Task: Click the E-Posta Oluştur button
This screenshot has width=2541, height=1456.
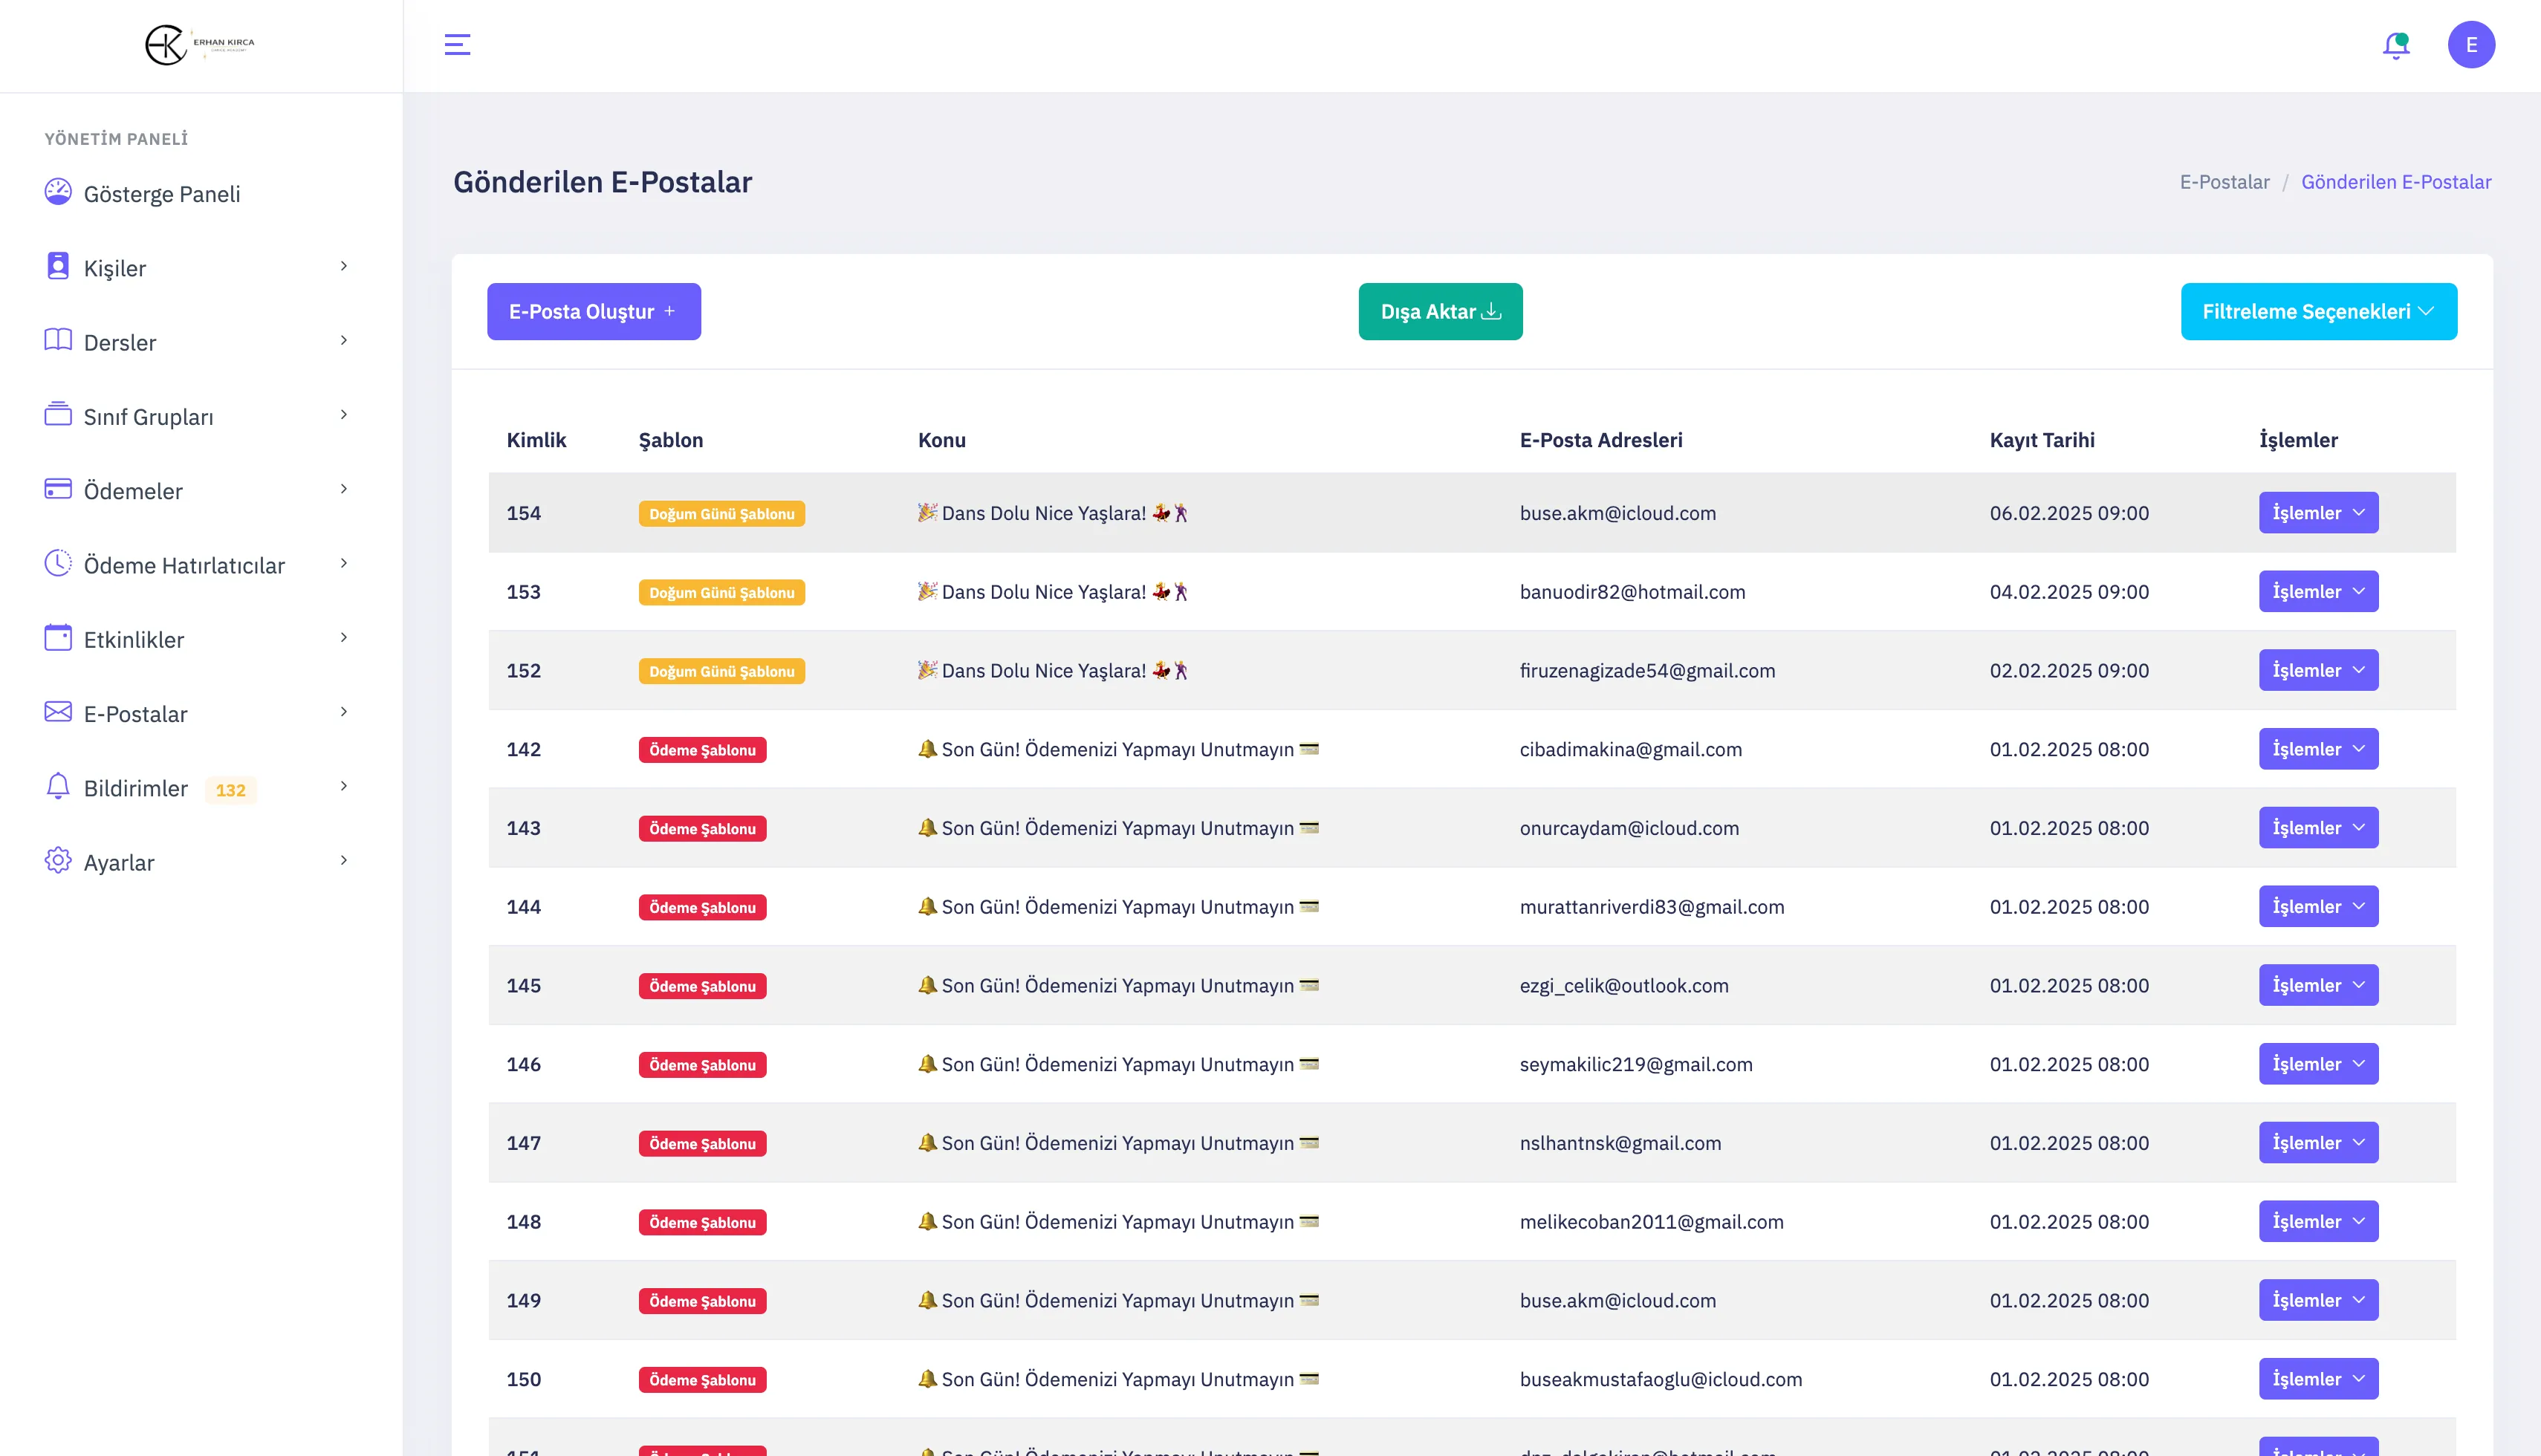Action: click(593, 312)
